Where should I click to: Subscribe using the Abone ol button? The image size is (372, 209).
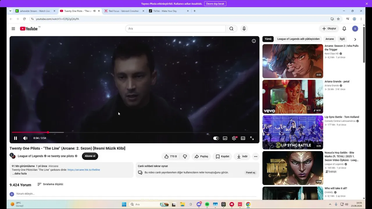coord(90,156)
